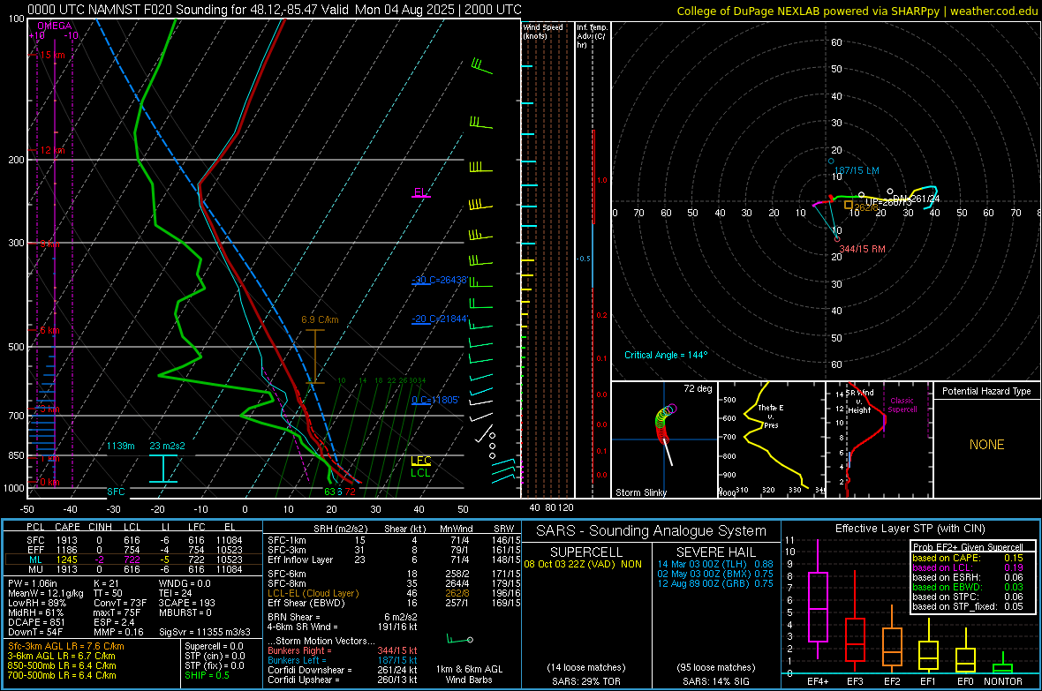Click the Eff Inflow Layer row
Viewport: 1042px width, 691px height.
[x=394, y=560]
